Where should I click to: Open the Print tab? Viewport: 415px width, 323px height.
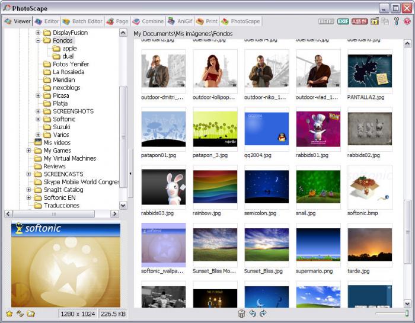coord(207,21)
